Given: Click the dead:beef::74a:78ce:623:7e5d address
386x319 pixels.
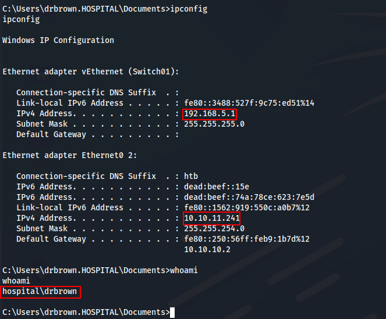Looking at the screenshot, I should (249, 197).
